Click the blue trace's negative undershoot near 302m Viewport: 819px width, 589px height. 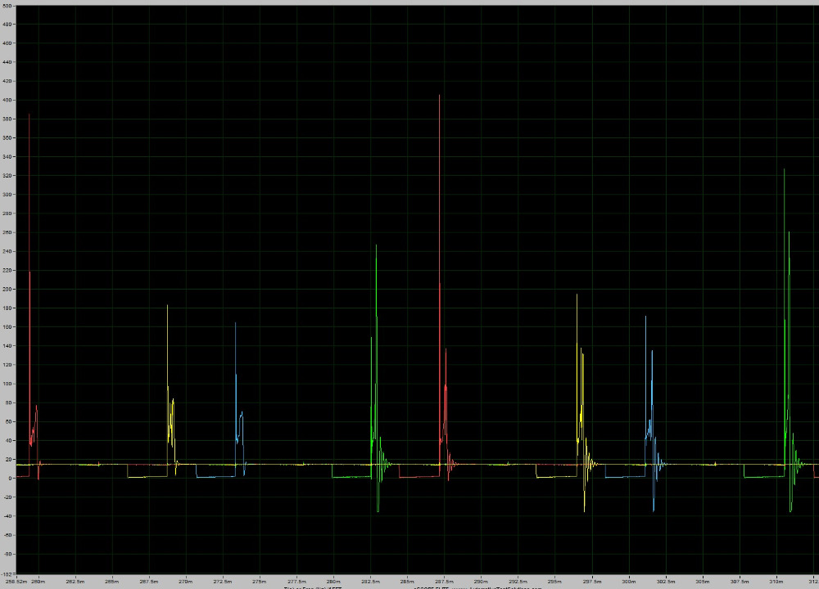point(653,510)
